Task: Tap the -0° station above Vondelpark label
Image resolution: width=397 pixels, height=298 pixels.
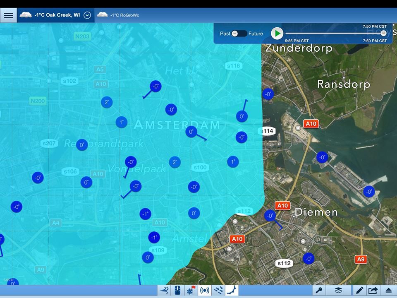Action: [131, 162]
